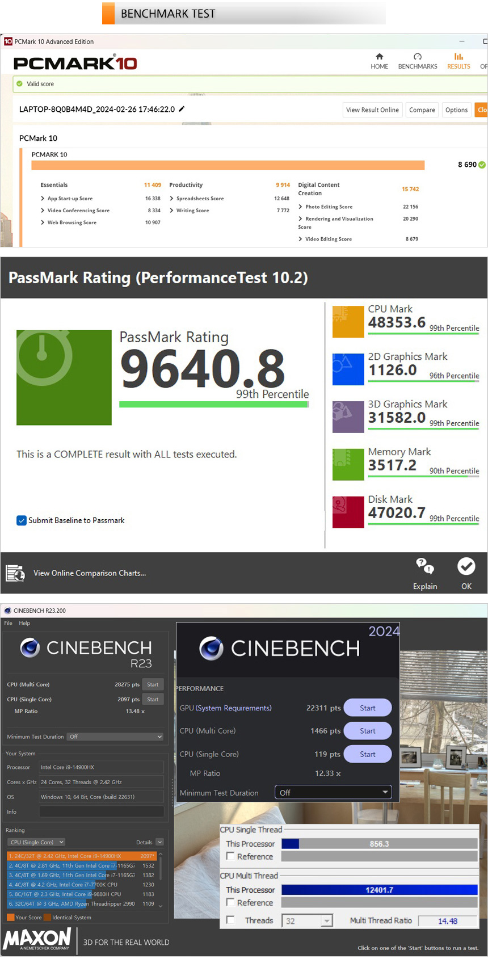488x959 pixels.
Task: Select ranking row Intel Core i7-7700K CPU
Action: pyautogui.click(x=81, y=885)
